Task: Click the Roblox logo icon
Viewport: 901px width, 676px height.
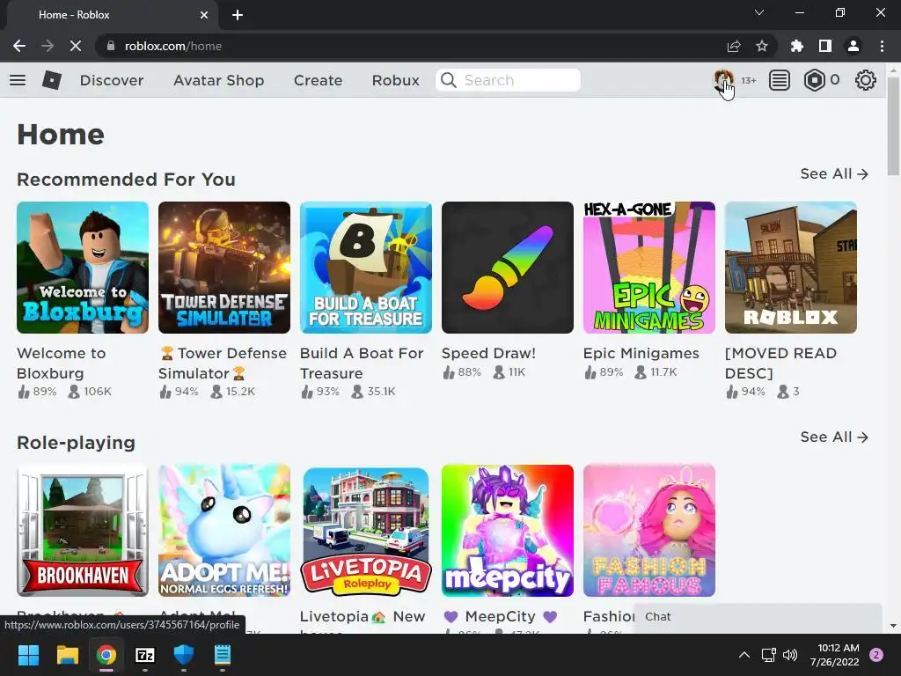Action: coord(52,80)
